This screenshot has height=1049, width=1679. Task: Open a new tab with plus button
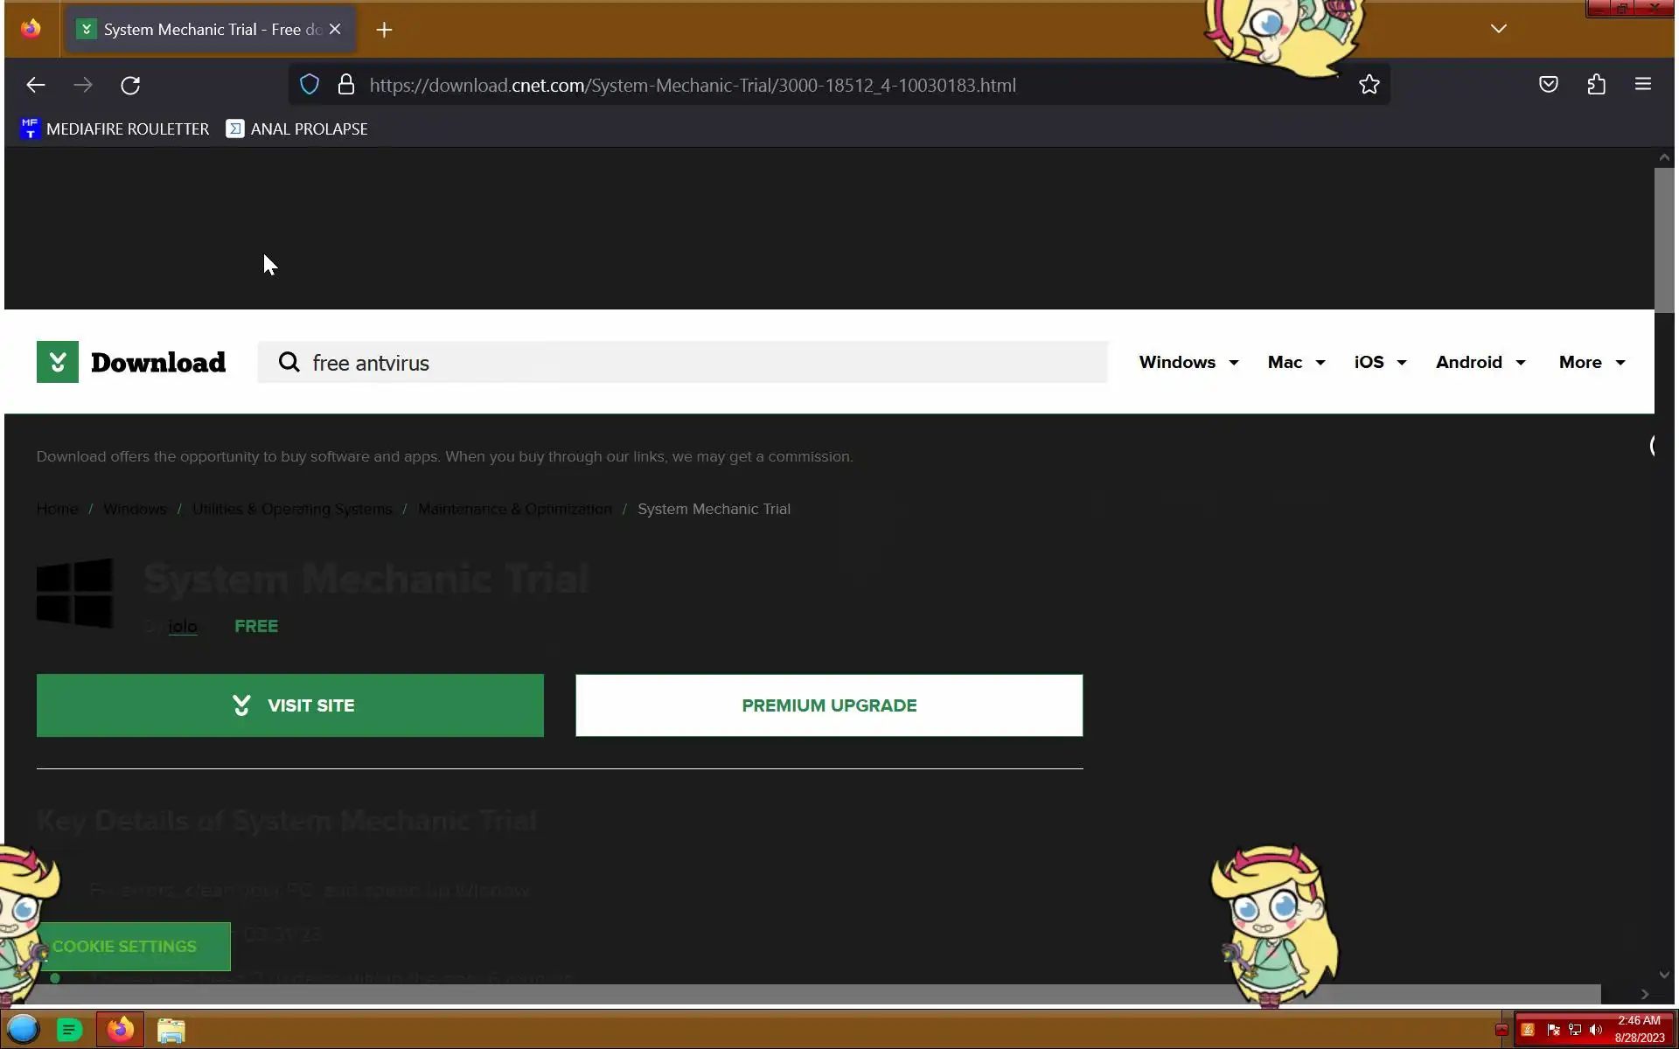(384, 30)
